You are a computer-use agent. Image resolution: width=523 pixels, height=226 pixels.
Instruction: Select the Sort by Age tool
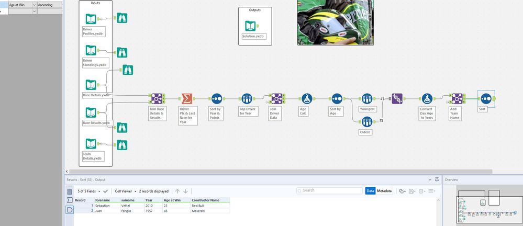coord(337,99)
